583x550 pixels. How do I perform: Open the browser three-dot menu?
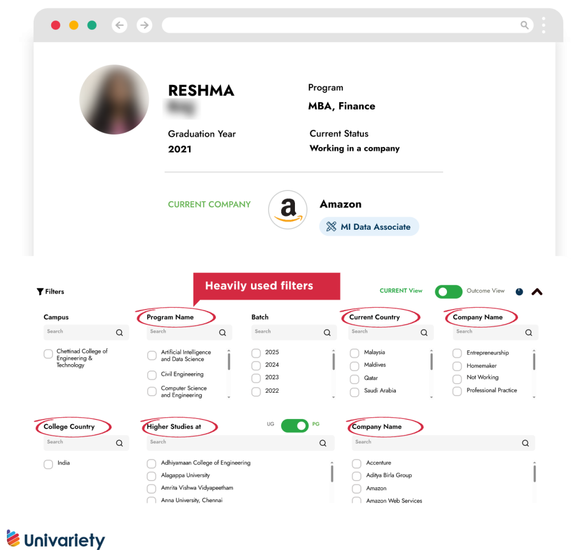click(x=544, y=25)
